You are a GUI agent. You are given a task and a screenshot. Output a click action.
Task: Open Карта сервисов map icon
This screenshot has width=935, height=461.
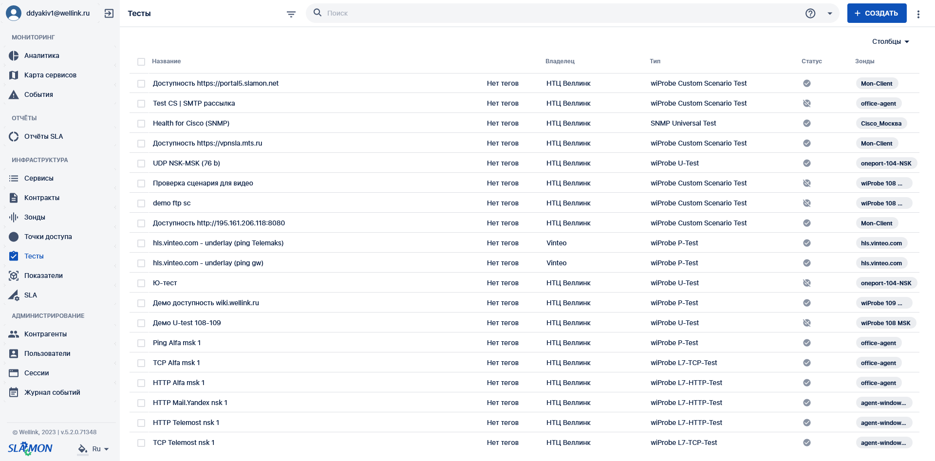[14, 75]
